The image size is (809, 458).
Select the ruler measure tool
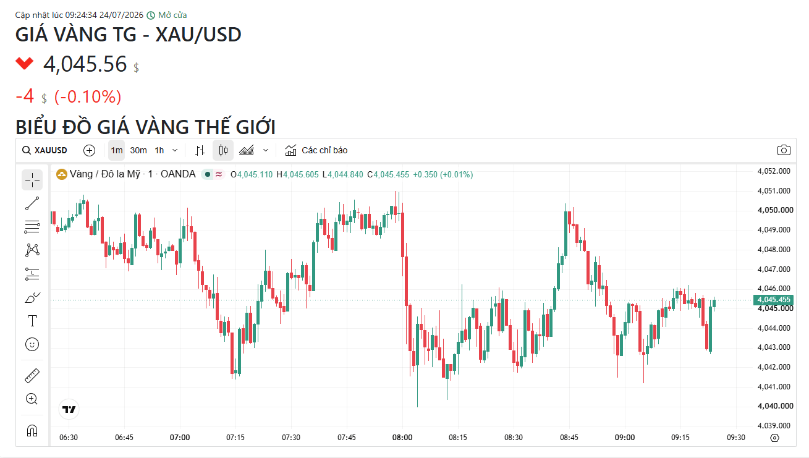[x=32, y=375]
